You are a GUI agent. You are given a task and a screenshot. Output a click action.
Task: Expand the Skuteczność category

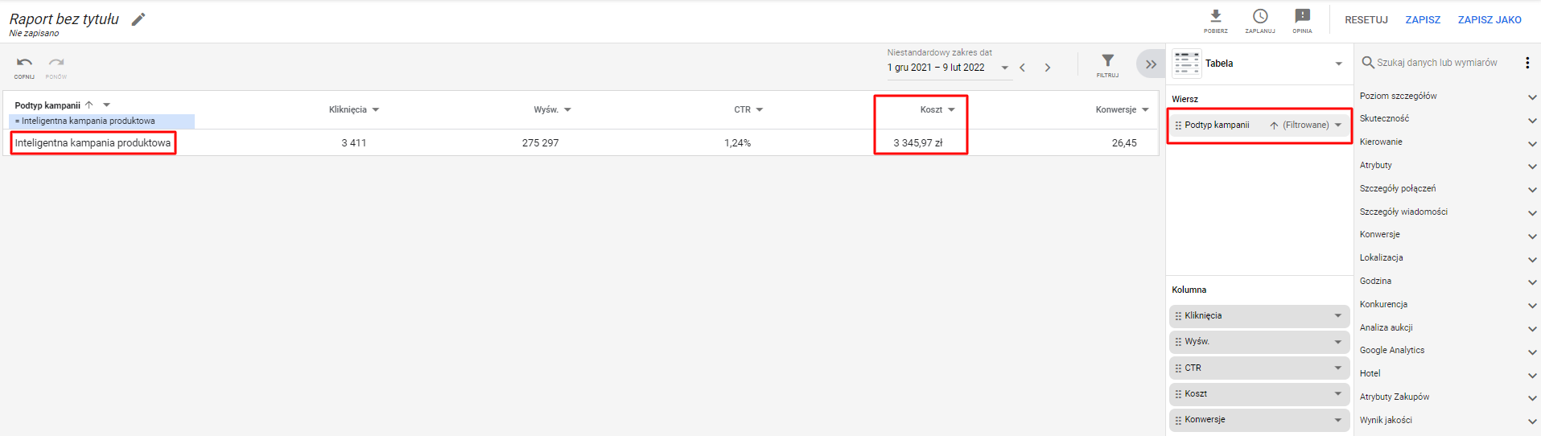coord(1447,119)
